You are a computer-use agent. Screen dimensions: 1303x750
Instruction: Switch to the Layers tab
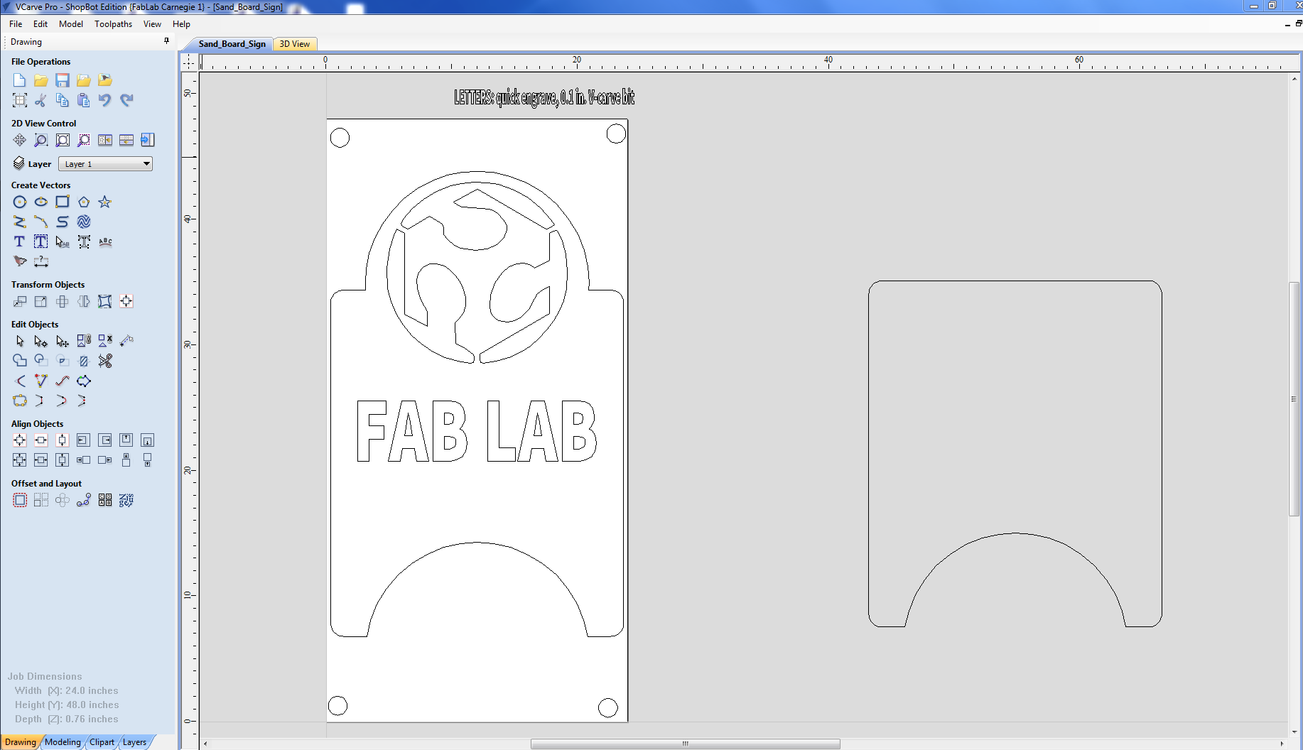click(x=134, y=742)
